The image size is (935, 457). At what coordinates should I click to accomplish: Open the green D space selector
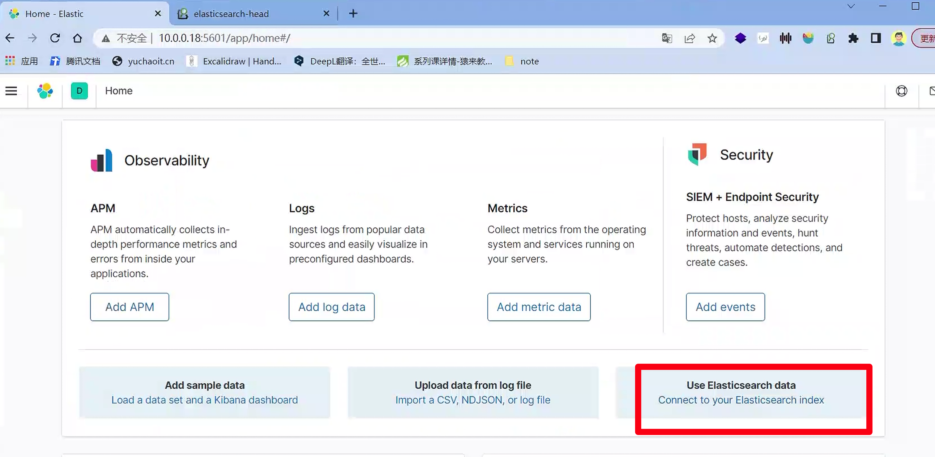coord(80,91)
